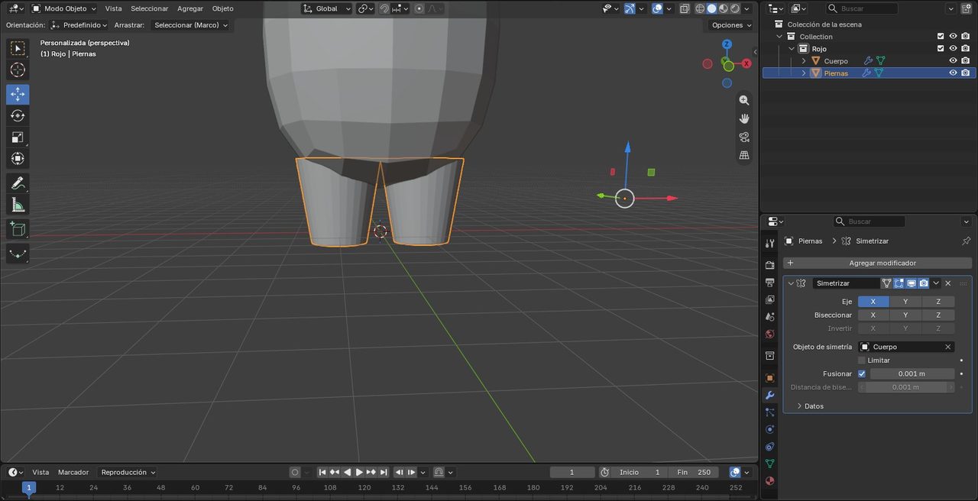Open the Particles properties tab
978x501 pixels.
[769, 412]
